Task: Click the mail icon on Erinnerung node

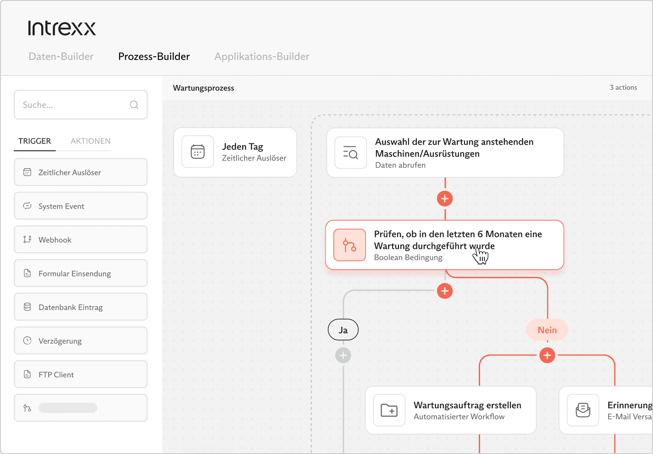Action: coord(583,410)
